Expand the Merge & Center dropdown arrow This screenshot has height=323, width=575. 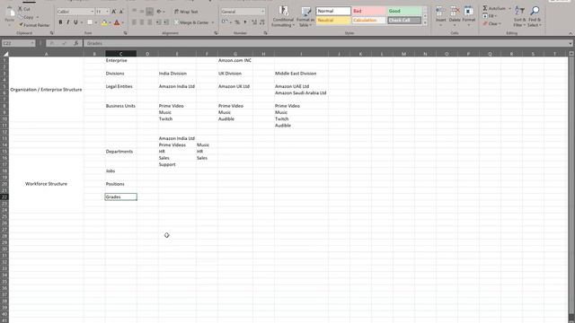[212, 22]
